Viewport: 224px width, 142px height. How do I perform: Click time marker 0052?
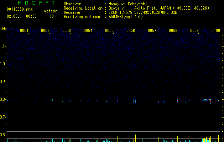click(45, 31)
